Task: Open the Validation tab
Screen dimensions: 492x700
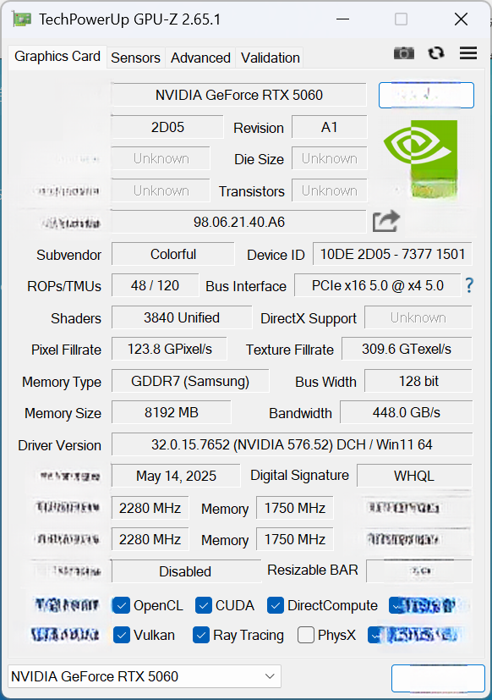Action: pyautogui.click(x=270, y=58)
